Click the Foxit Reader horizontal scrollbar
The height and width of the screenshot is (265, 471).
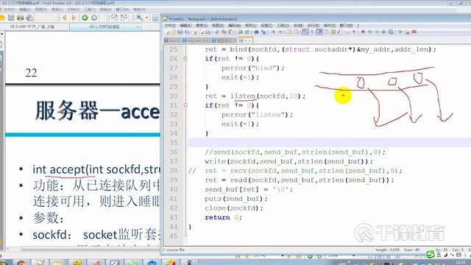[84, 249]
